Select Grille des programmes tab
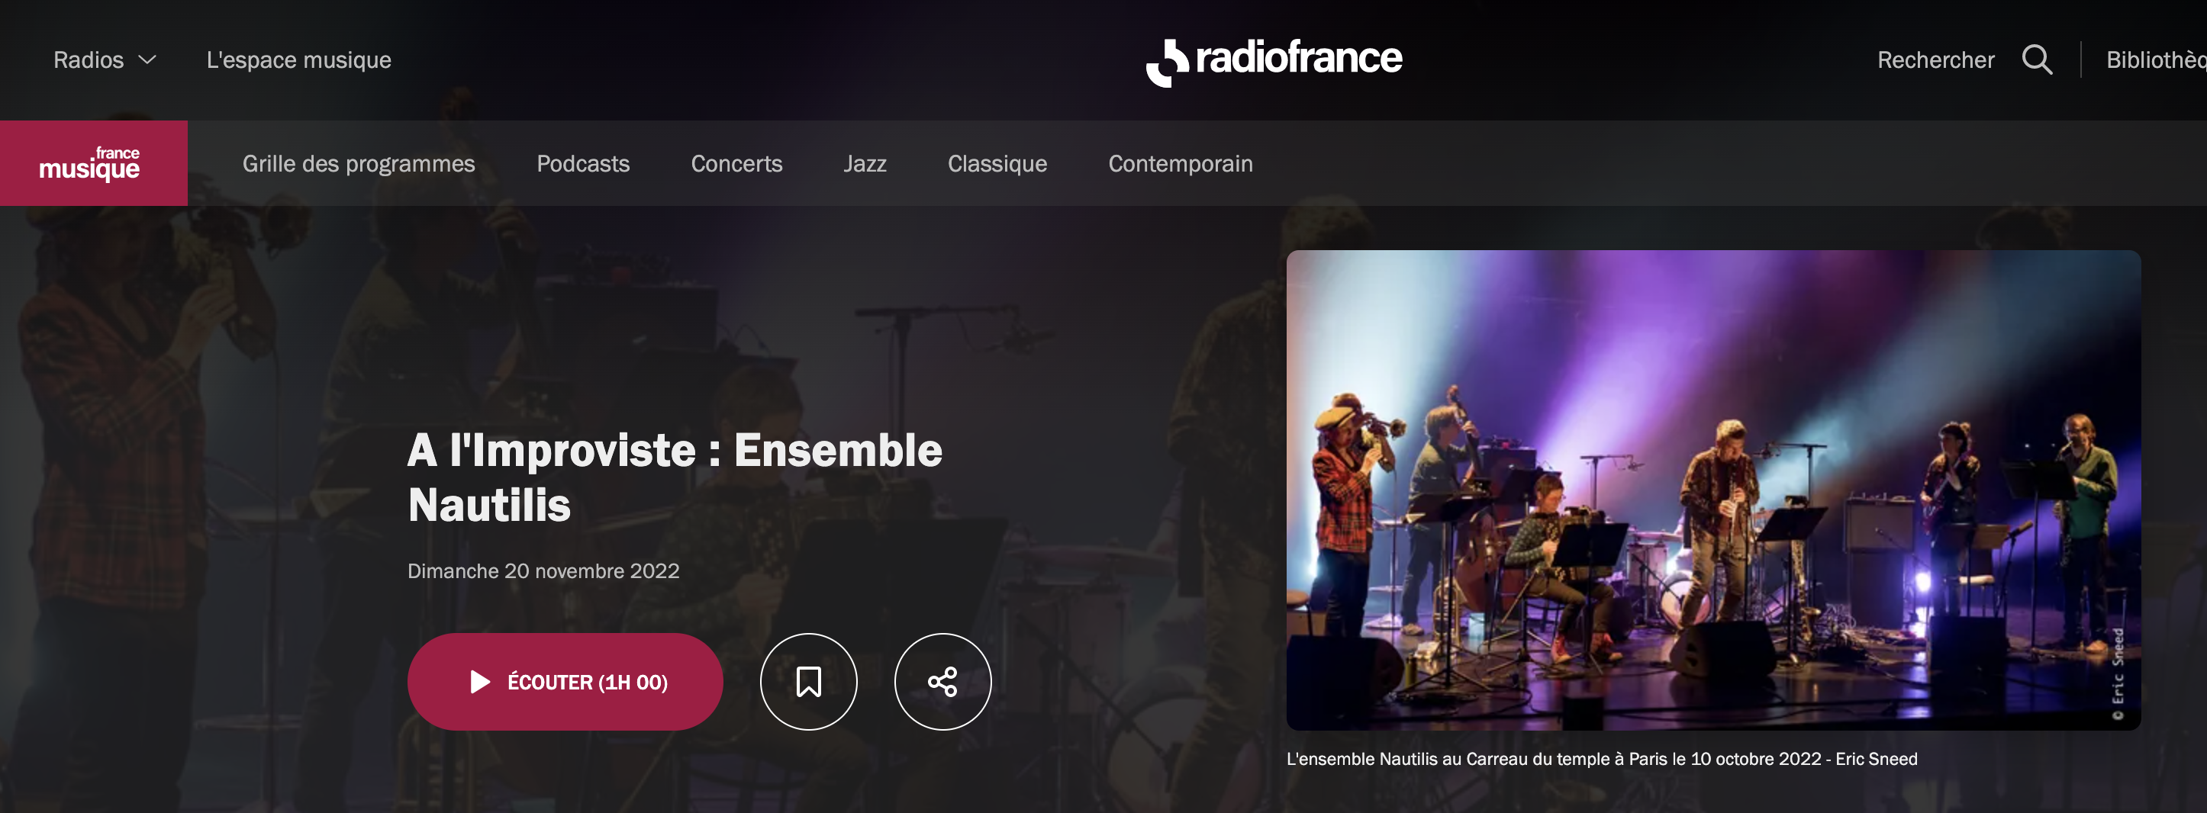 pos(358,163)
